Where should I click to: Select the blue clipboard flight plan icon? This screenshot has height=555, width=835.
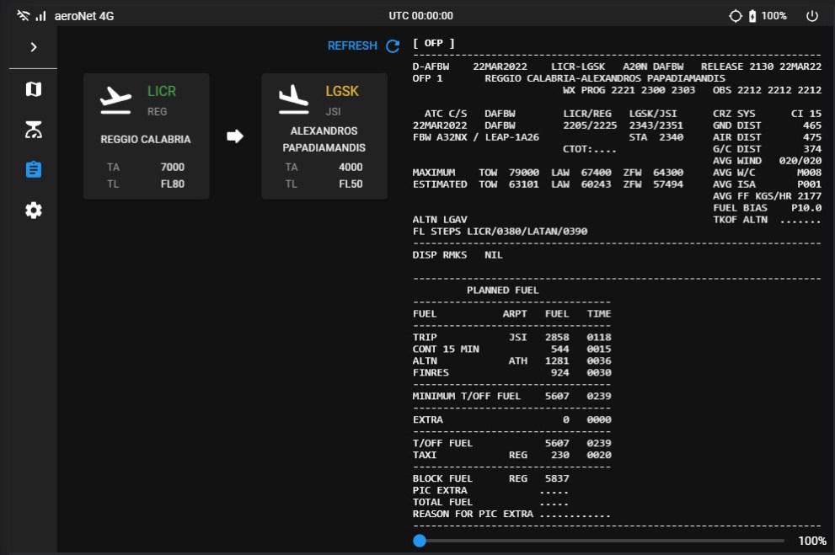34,169
